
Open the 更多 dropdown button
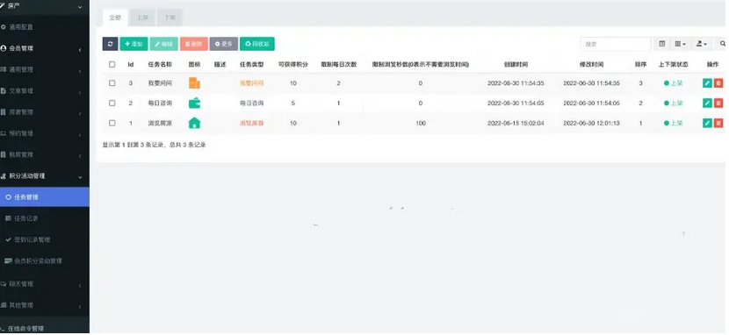224,44
